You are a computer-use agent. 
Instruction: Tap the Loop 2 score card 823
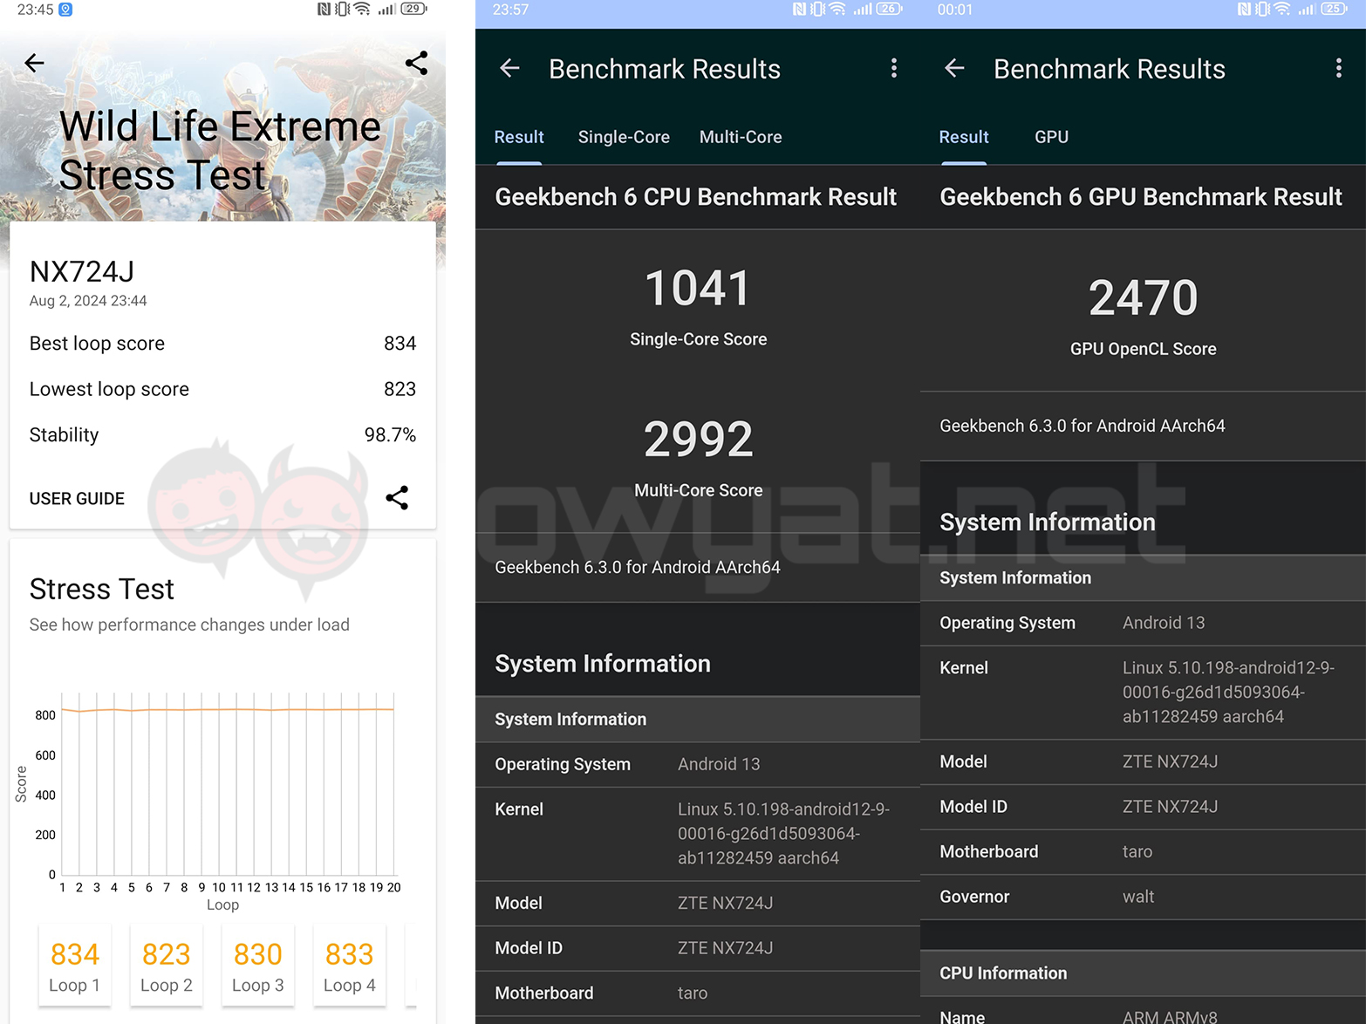[x=167, y=966]
